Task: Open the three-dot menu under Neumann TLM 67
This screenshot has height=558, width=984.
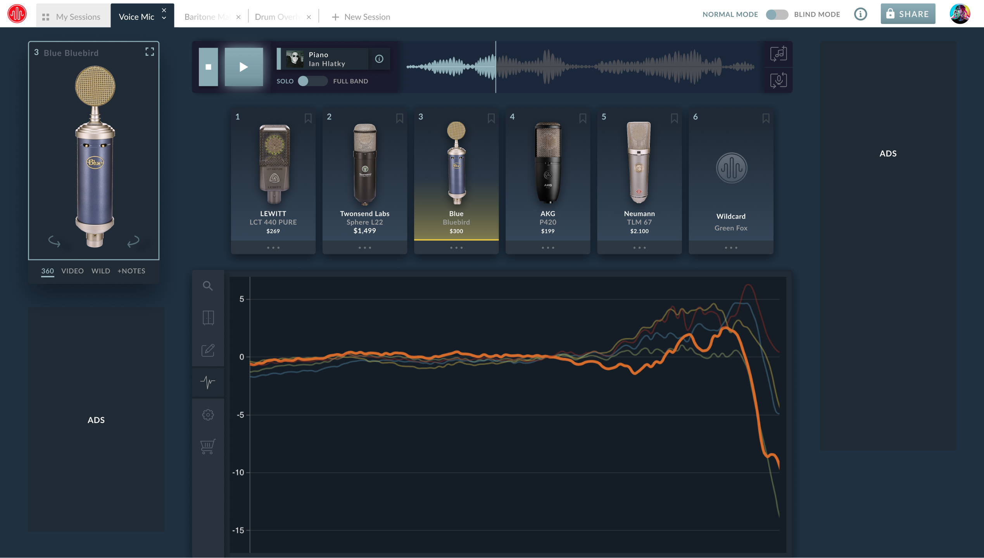Action: (639, 247)
